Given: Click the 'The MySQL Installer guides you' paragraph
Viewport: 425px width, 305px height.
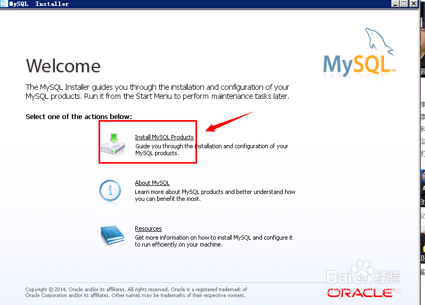Looking at the screenshot, I should click(x=158, y=92).
